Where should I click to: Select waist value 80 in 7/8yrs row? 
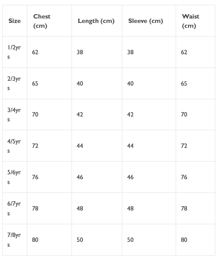pos(184,240)
